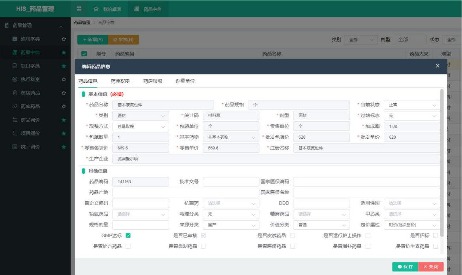The image size is (462, 275).
Task: Open the 基本药物 dropdown
Action: coord(231,137)
